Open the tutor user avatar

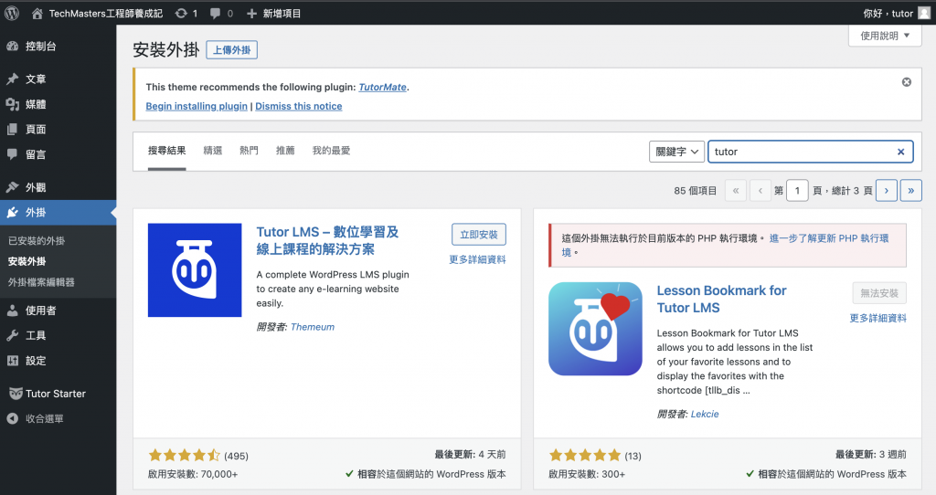click(924, 13)
